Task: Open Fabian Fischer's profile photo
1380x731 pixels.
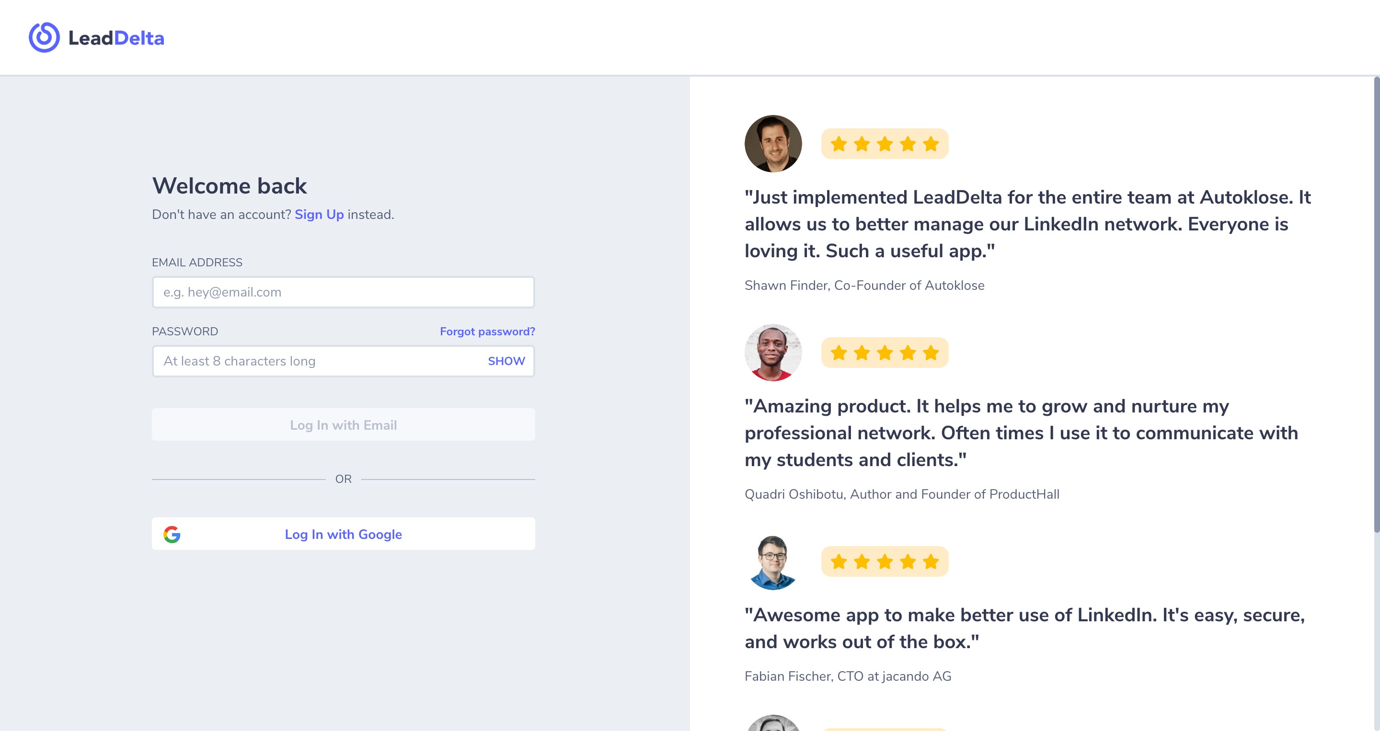Action: [773, 561]
